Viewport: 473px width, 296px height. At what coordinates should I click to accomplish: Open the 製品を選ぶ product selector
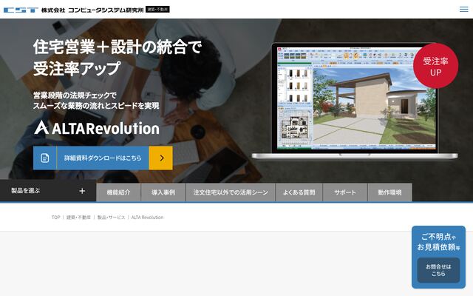(48, 191)
